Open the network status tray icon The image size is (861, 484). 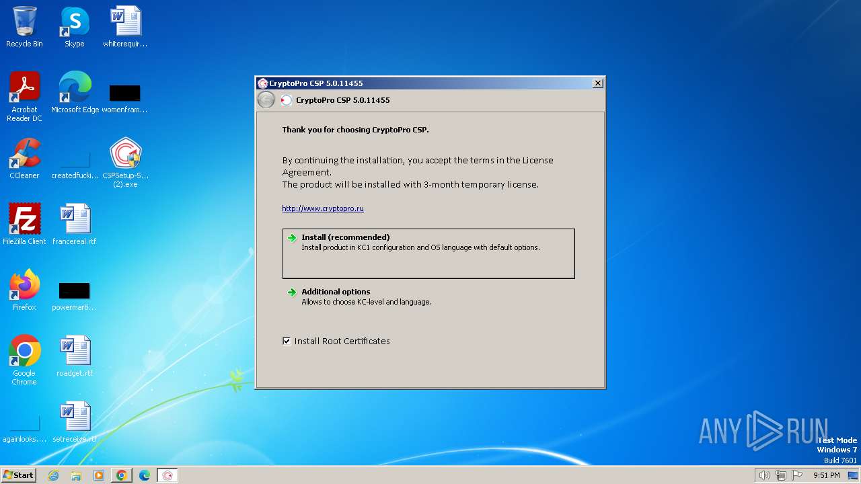(x=781, y=475)
